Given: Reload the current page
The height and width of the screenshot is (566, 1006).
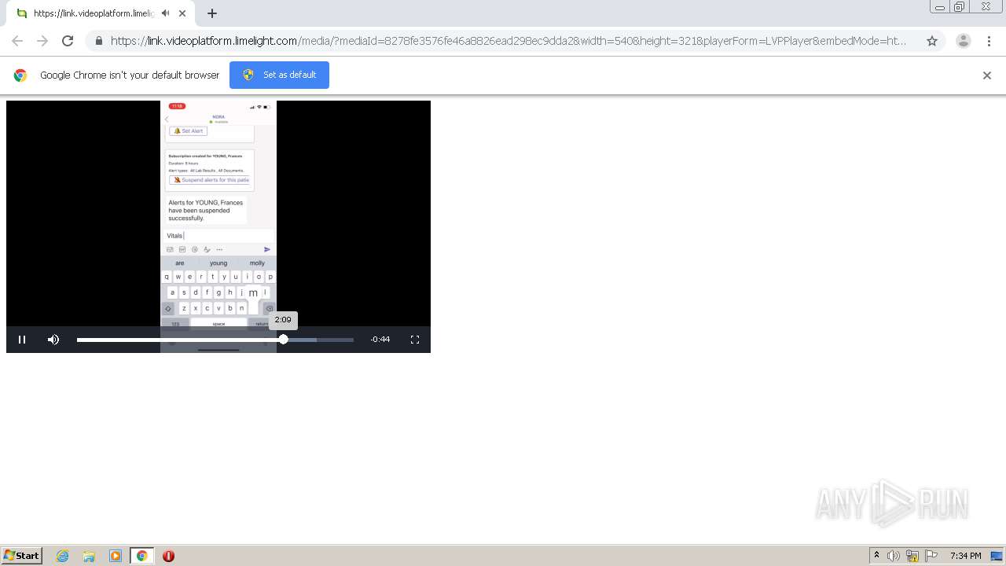Looking at the screenshot, I should (68, 41).
